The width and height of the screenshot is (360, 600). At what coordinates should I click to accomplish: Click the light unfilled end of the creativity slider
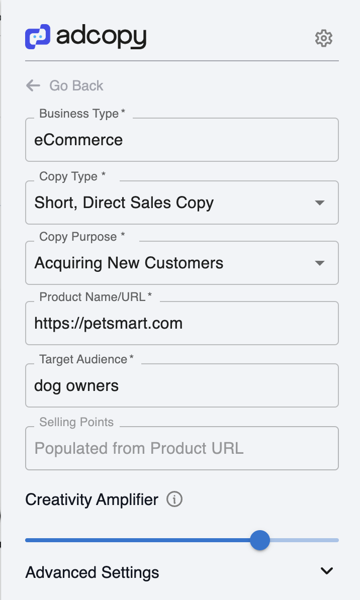[x=305, y=540]
